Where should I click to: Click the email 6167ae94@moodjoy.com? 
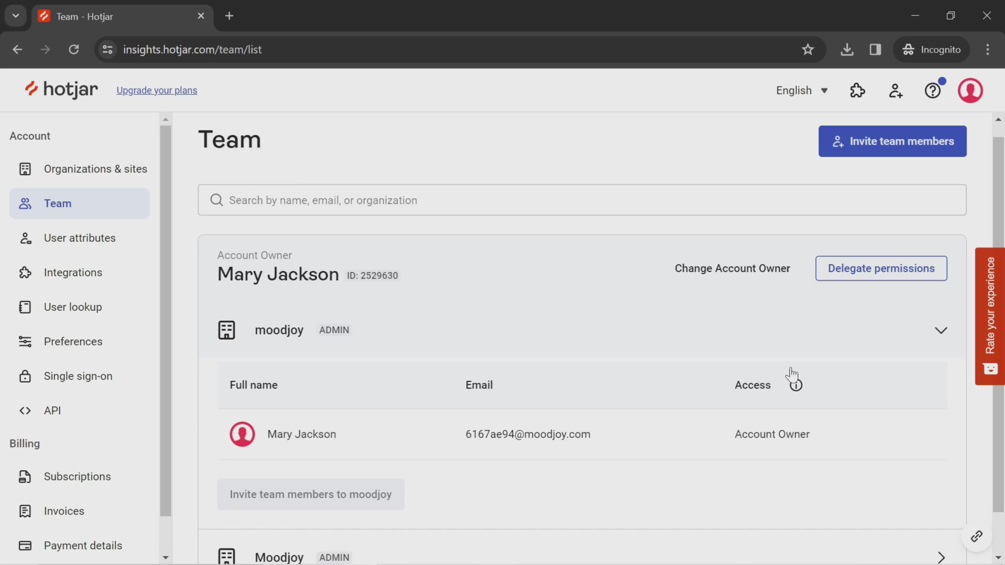[x=528, y=434]
